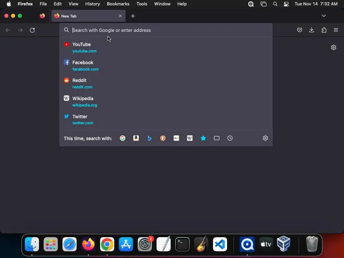This screenshot has width=344, height=258.
Task: Open Launchpad from the Dock
Action: pyautogui.click(x=51, y=244)
